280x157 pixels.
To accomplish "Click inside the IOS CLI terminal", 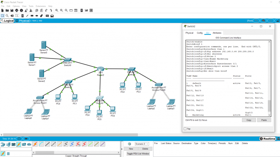I will (227, 78).
